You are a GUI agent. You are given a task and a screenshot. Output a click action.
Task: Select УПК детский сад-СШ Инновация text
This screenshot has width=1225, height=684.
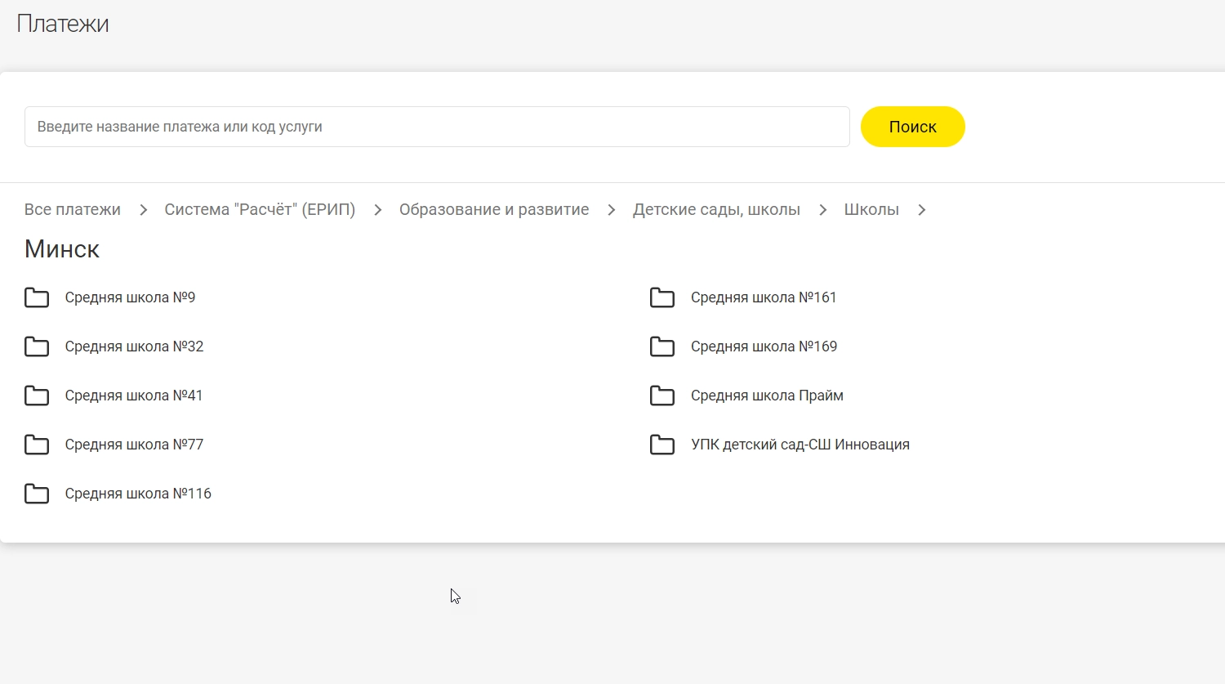click(x=800, y=445)
